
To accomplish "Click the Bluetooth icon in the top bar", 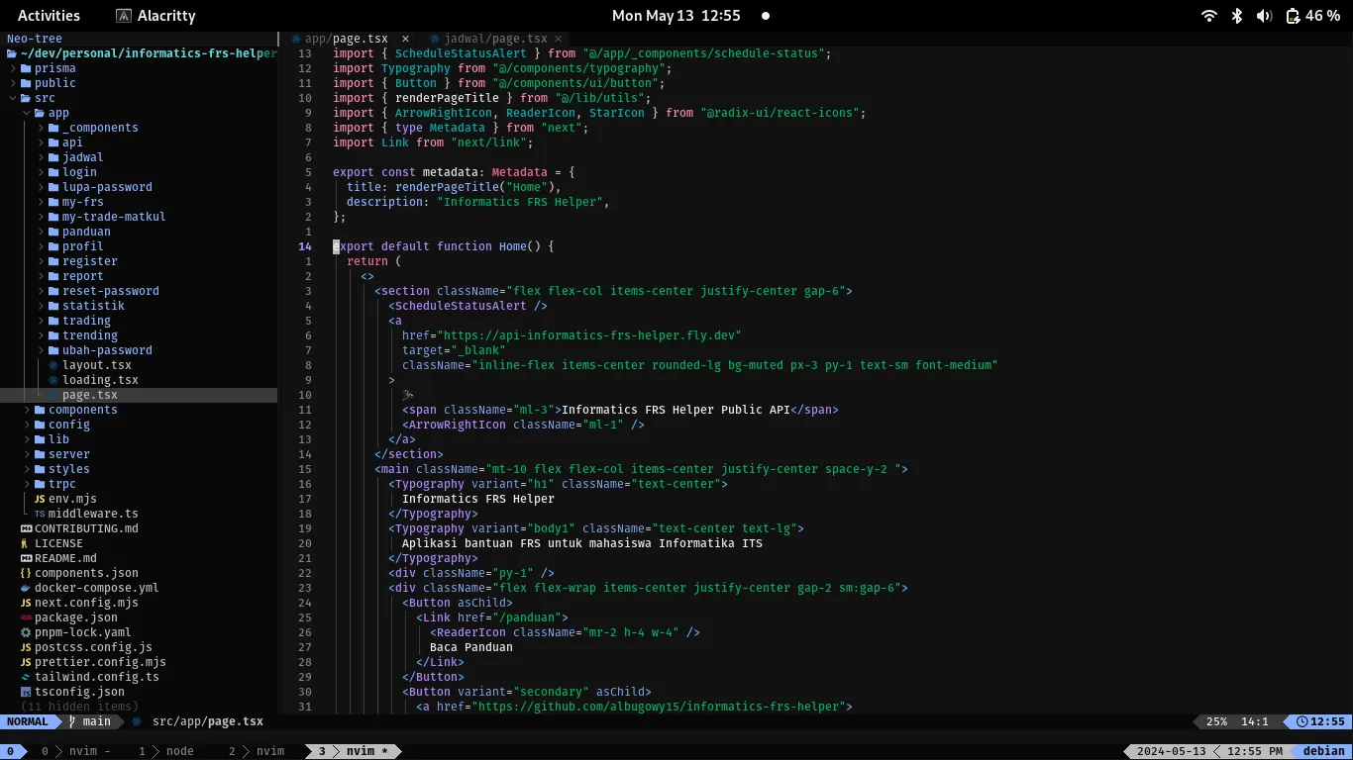I will coord(1235,15).
